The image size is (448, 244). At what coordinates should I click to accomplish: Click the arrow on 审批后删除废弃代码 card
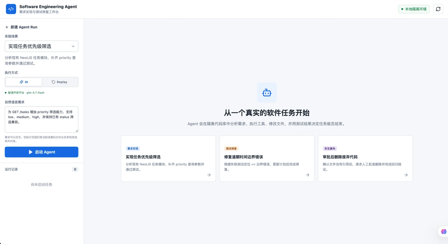(x=406, y=175)
